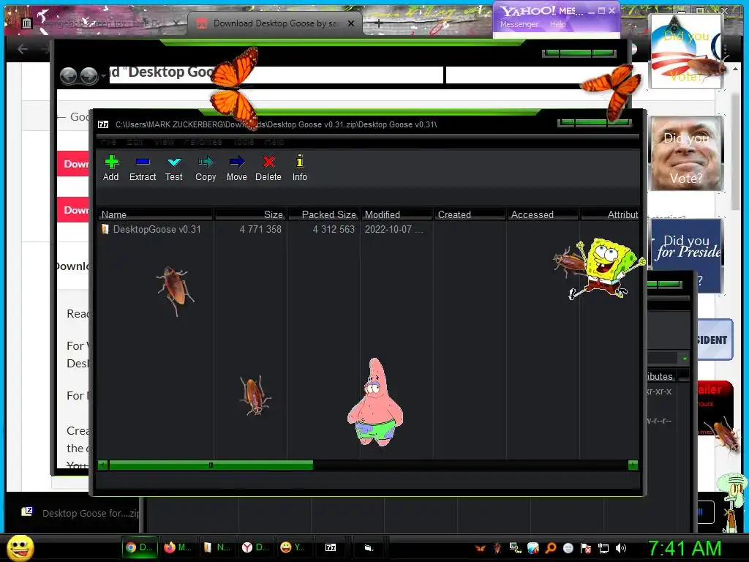Switch to the Download Desktop Goose browser tab
Viewport: 749px width, 562px height.
[x=275, y=23]
